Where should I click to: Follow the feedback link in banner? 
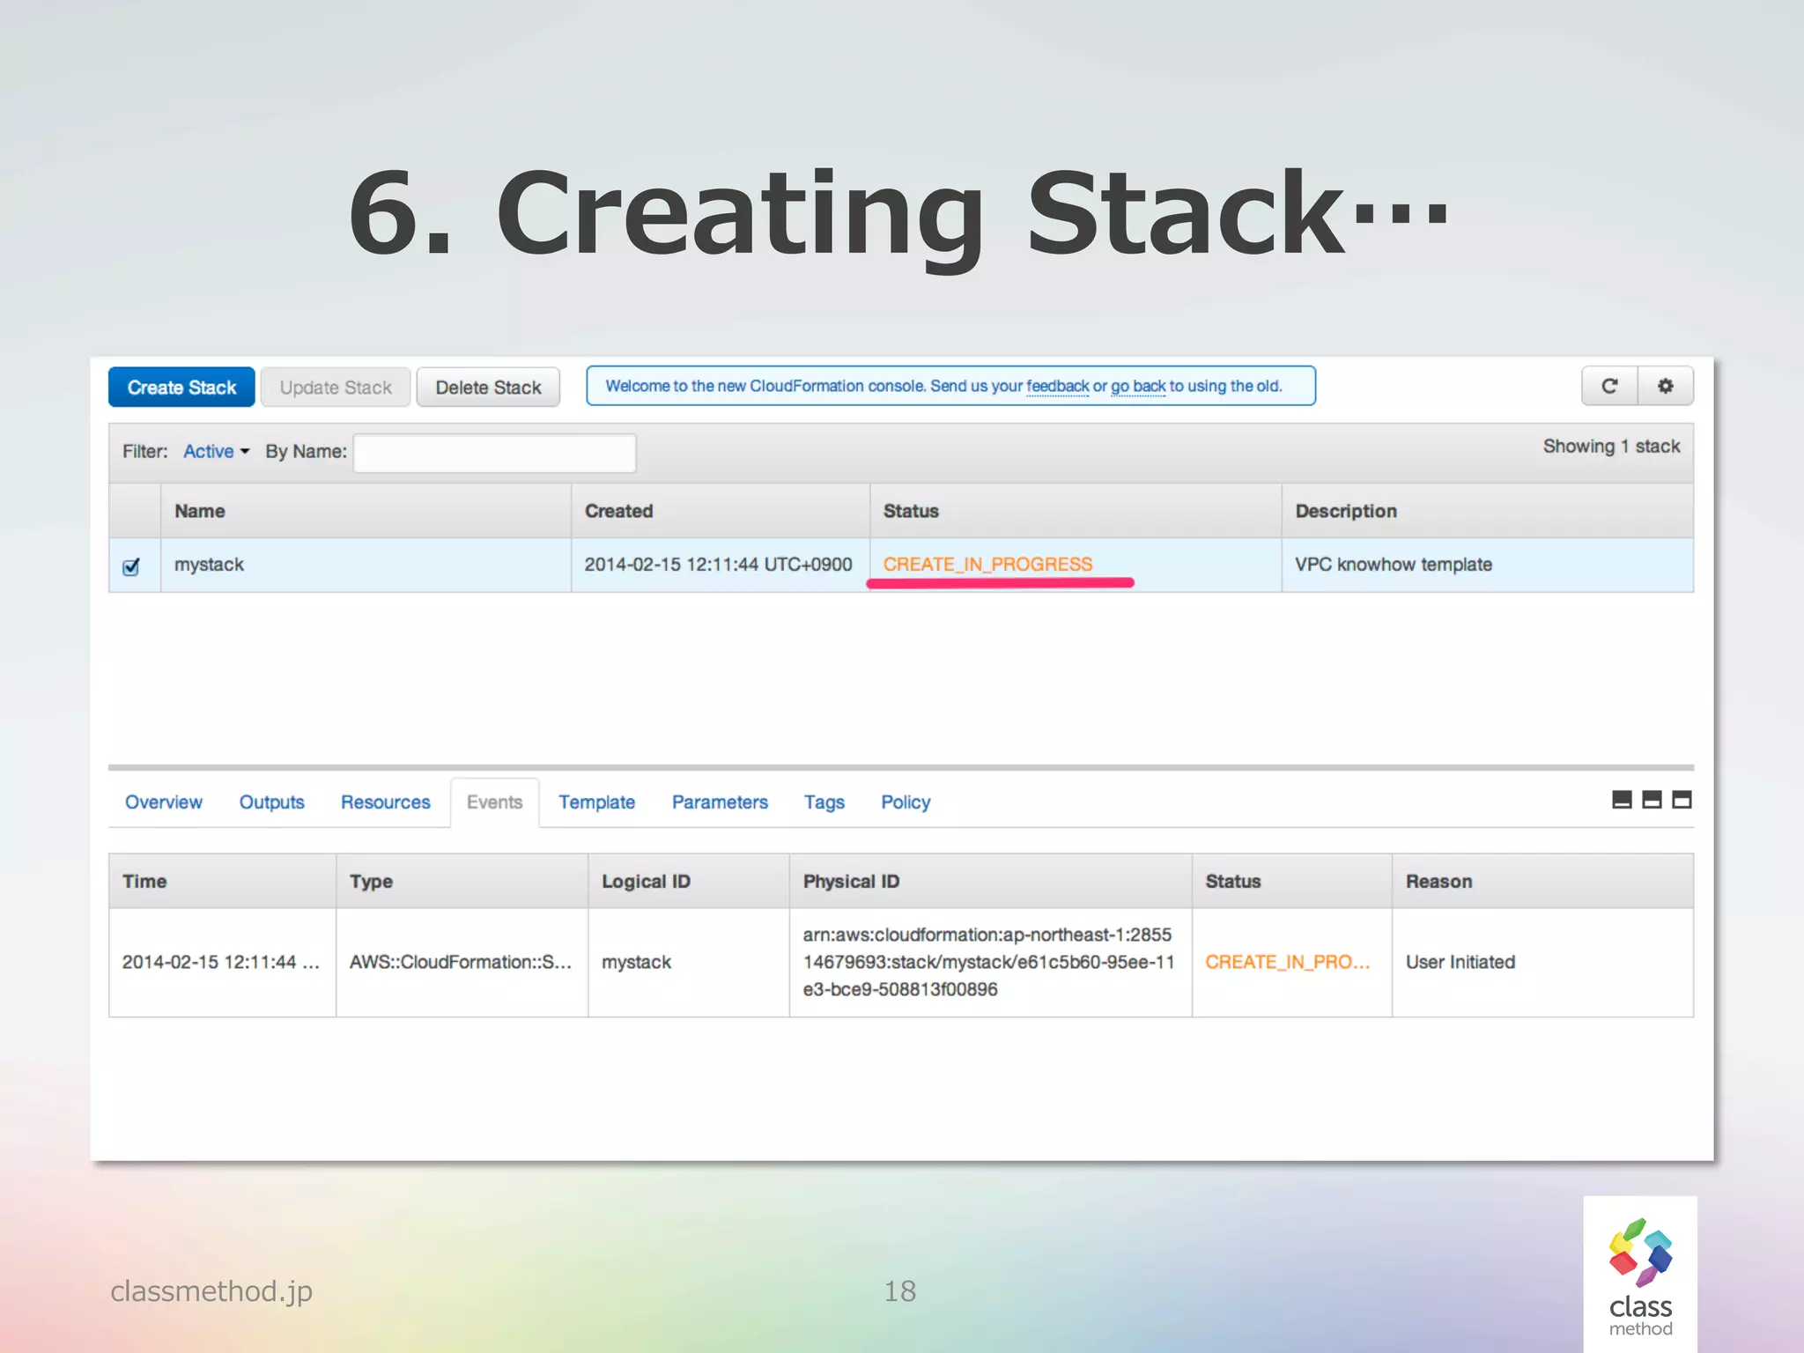click(1058, 386)
